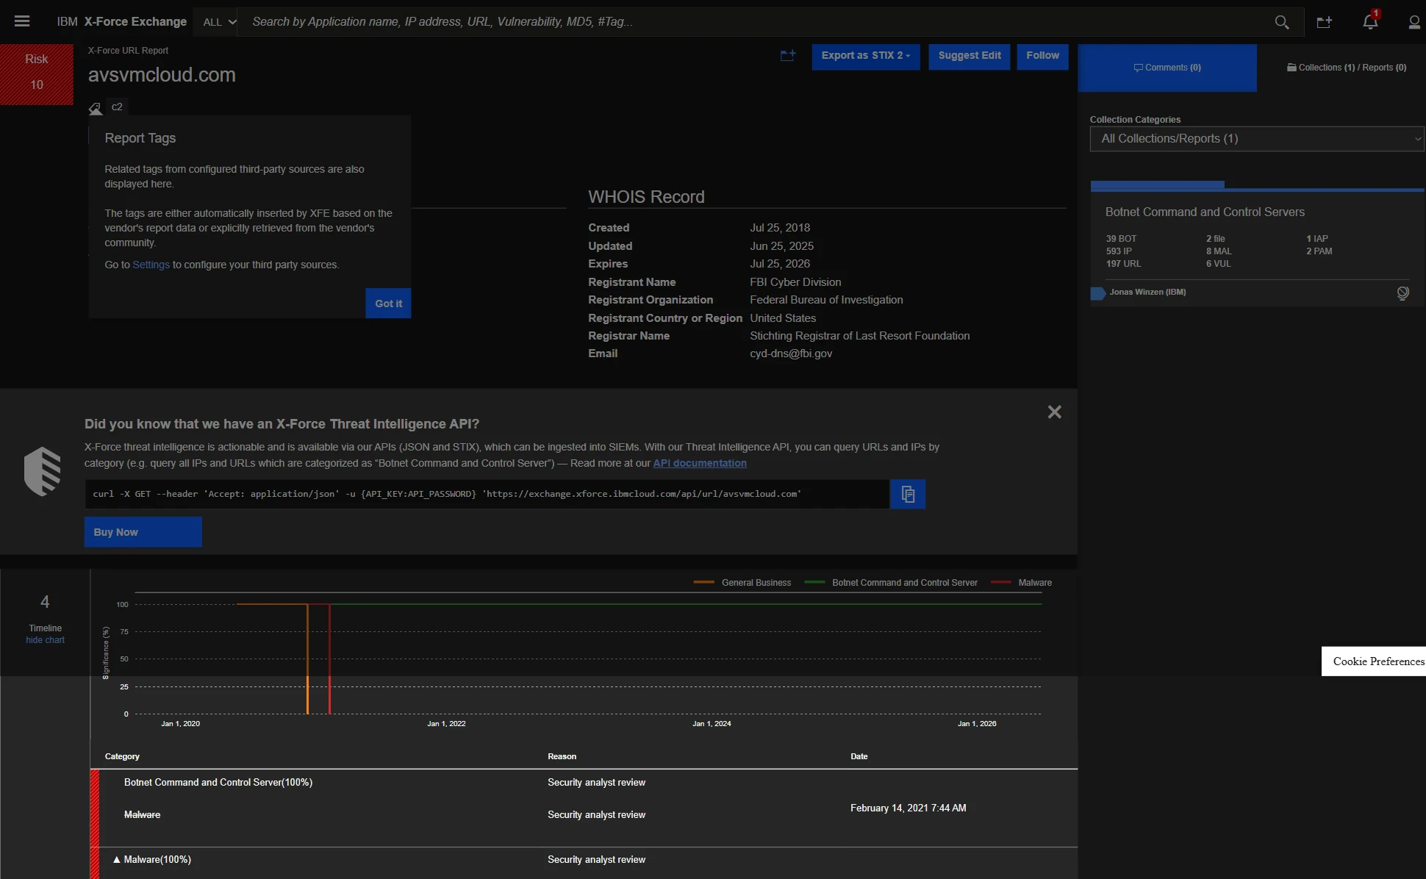Close the API promotion banner

[1055, 412]
